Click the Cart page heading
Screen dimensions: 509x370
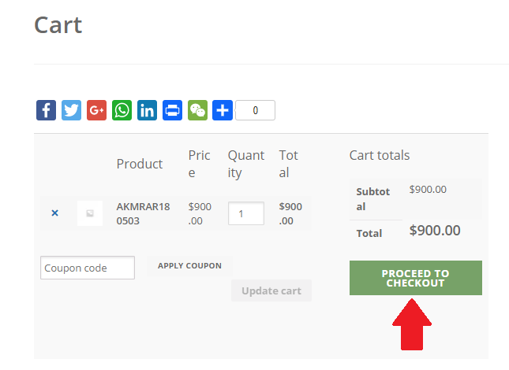pyautogui.click(x=58, y=24)
